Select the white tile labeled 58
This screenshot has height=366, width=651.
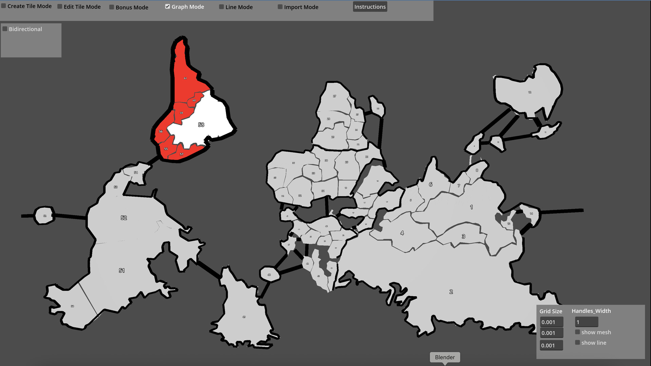(201, 125)
